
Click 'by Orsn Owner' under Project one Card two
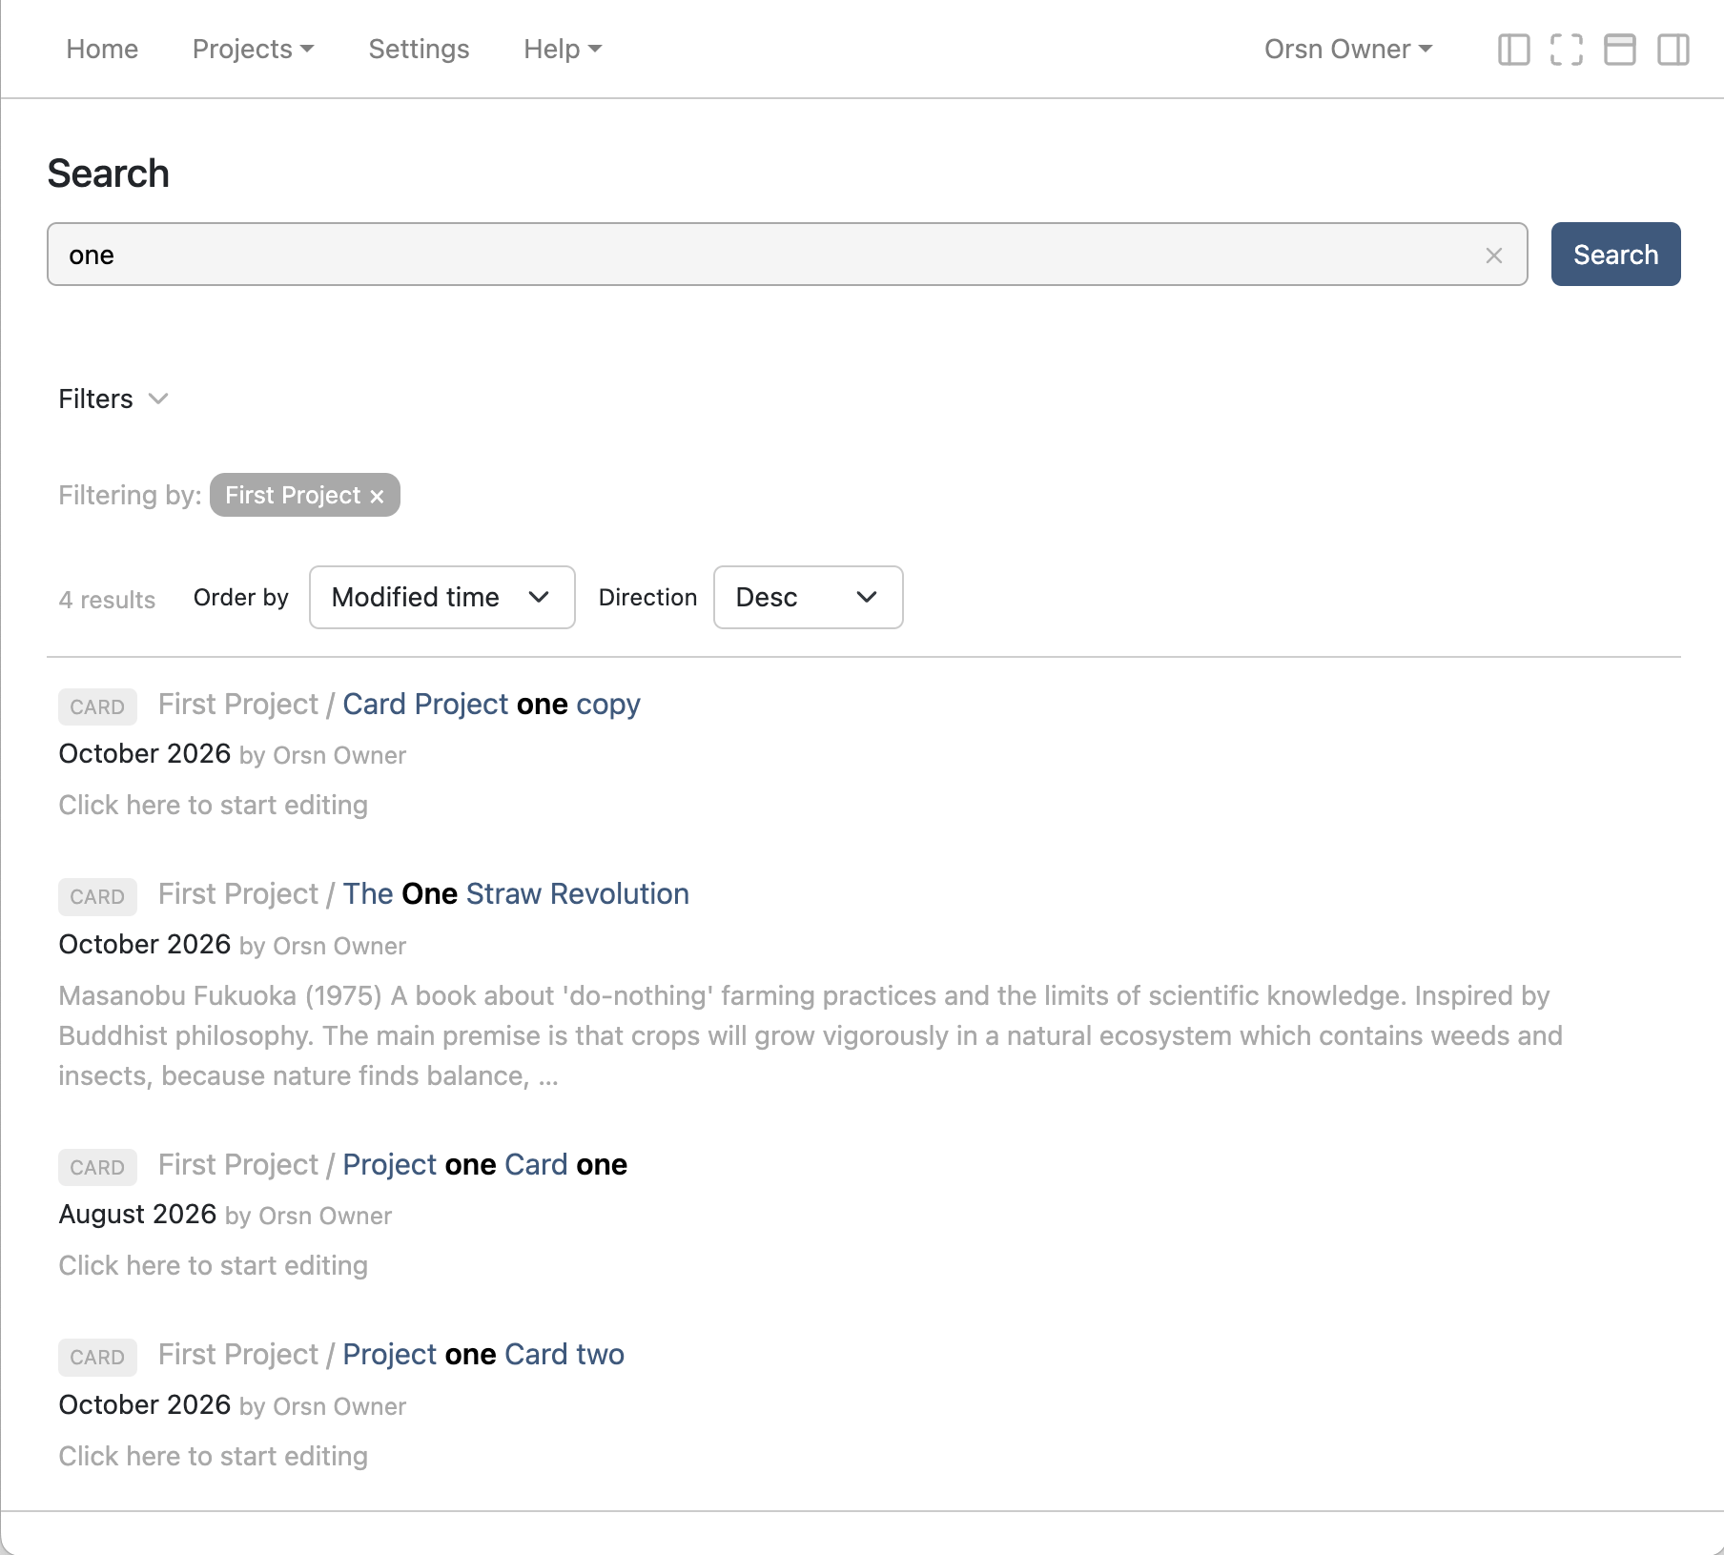tap(323, 1406)
